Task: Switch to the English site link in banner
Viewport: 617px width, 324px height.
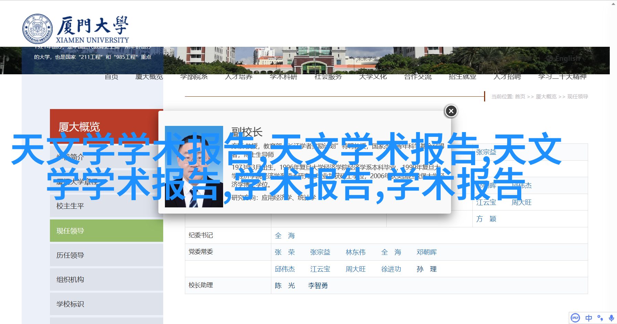Action: pos(564,58)
